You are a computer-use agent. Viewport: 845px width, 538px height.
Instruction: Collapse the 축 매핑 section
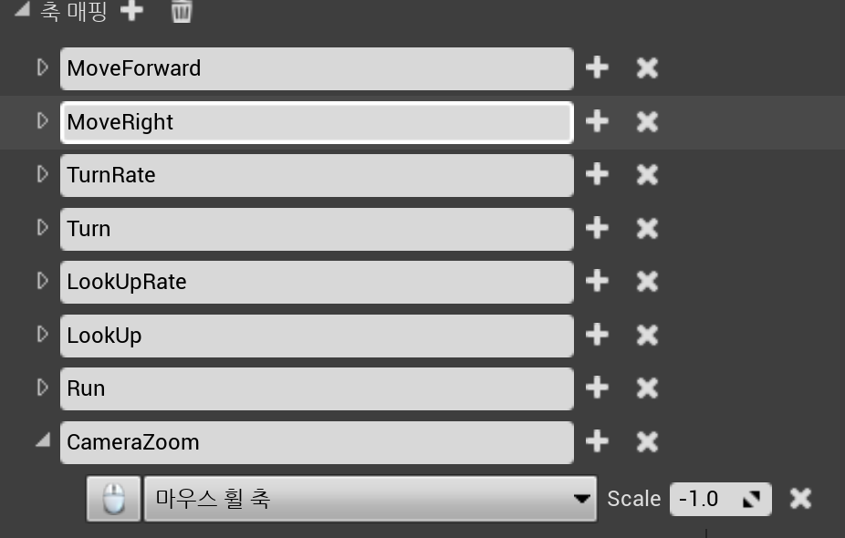[x=21, y=13]
